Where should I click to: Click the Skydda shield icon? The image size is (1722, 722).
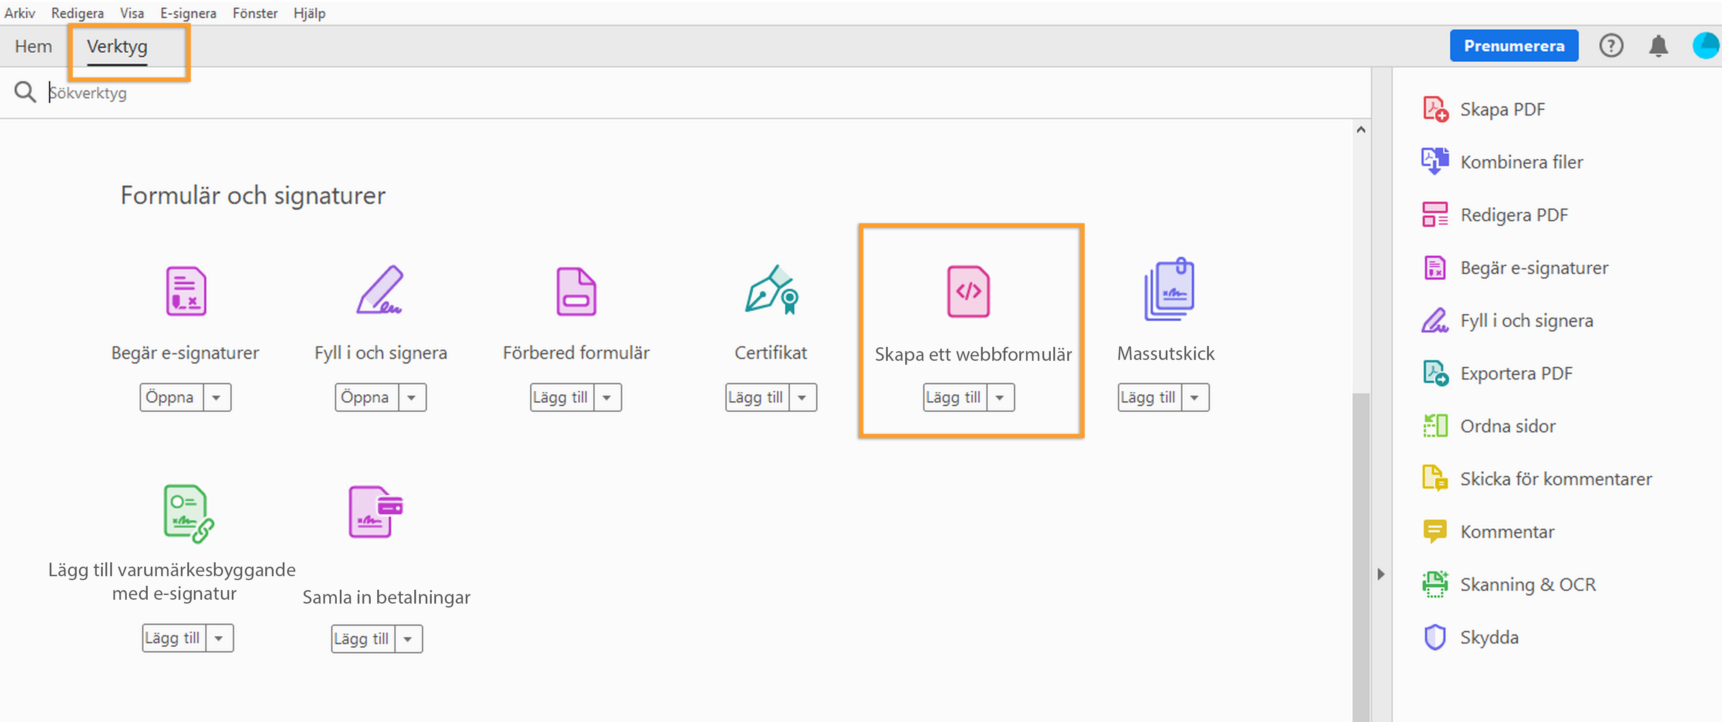pyautogui.click(x=1434, y=637)
